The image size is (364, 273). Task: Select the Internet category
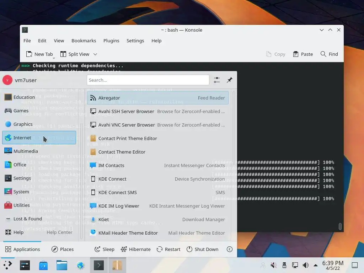39,138
